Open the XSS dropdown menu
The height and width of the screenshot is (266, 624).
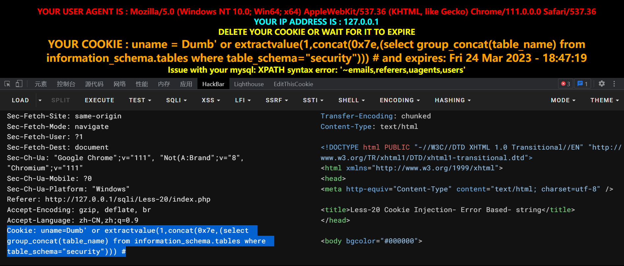click(211, 100)
